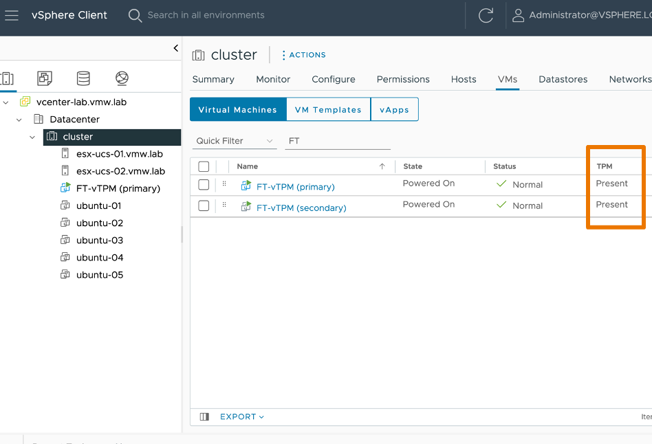Click the VM Templates button
Viewport: 652px width, 444px height.
click(328, 110)
